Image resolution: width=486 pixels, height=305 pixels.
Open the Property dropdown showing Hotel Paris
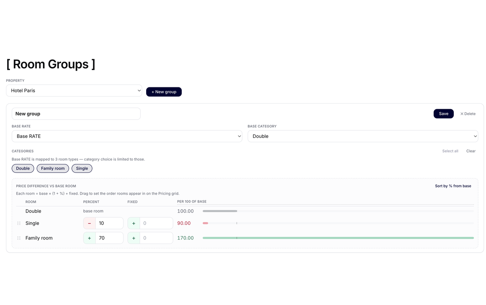click(x=74, y=91)
